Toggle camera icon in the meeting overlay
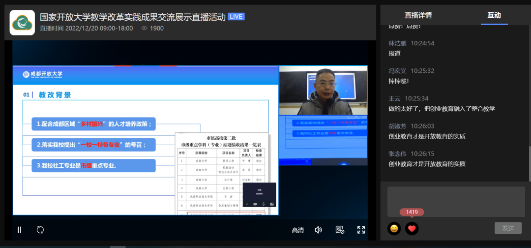This screenshot has width=531, height=248. (x=255, y=203)
